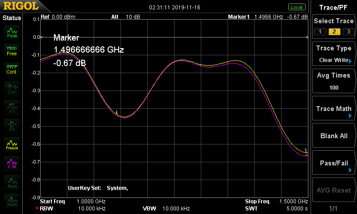This screenshot has height=214, width=357.
Task: Select trace 3 in Select Trace
Action: tap(347, 31)
